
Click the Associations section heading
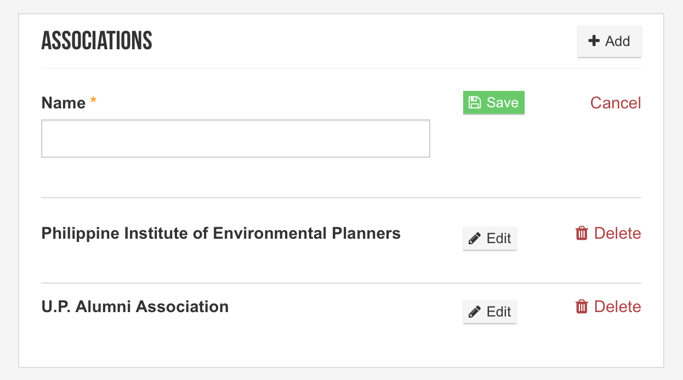97,41
